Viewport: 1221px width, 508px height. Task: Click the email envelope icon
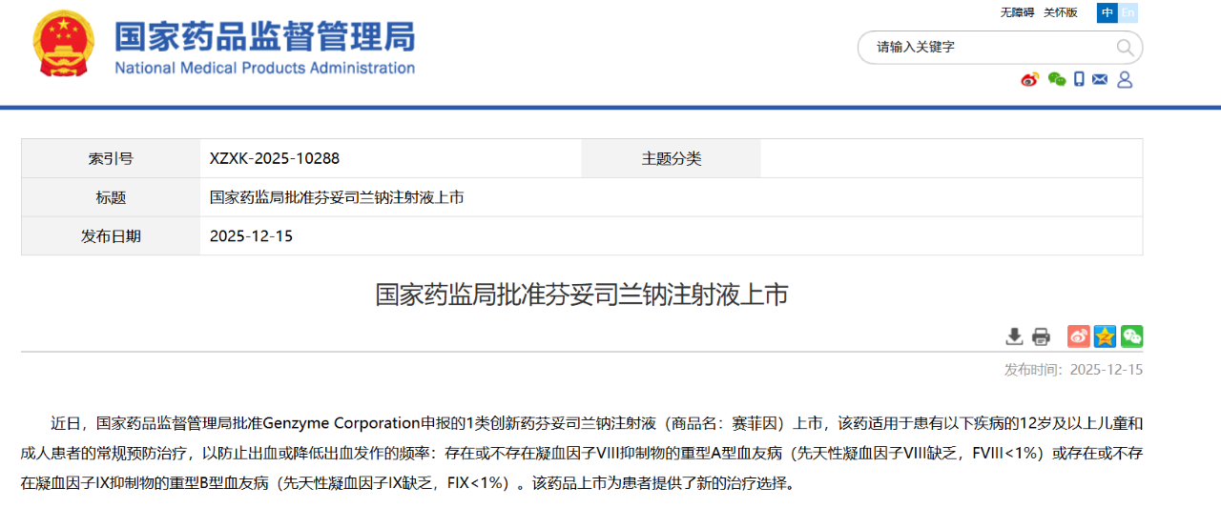[x=1100, y=79]
